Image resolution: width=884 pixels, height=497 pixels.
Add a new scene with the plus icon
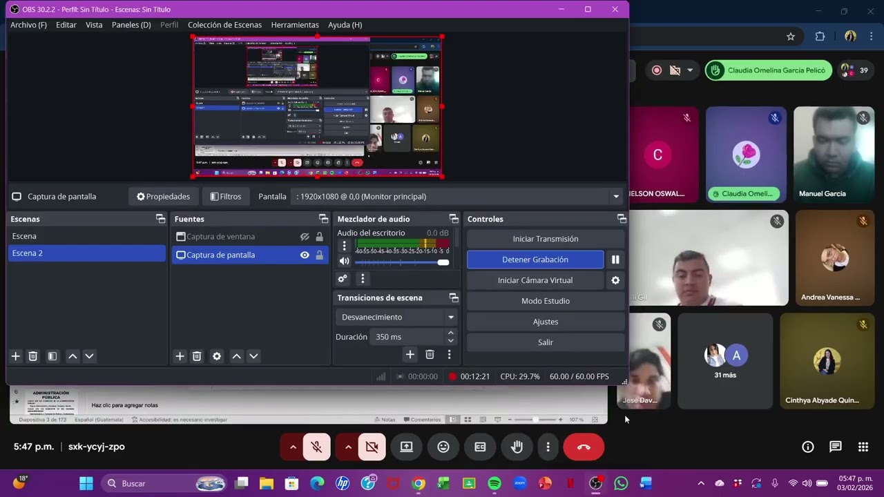point(16,356)
